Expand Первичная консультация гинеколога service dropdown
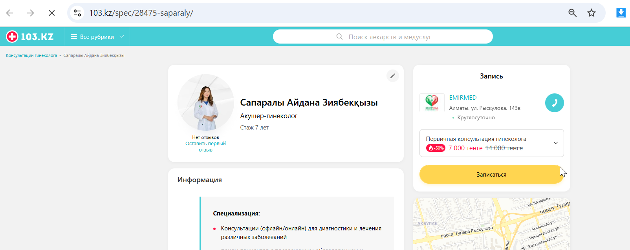Image resolution: width=630 pixels, height=250 pixels. 491,143
